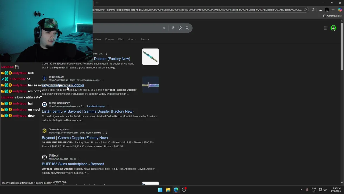This screenshot has height=194, width=344.
Task: Open the Google apps grid
Action: click(325, 28)
